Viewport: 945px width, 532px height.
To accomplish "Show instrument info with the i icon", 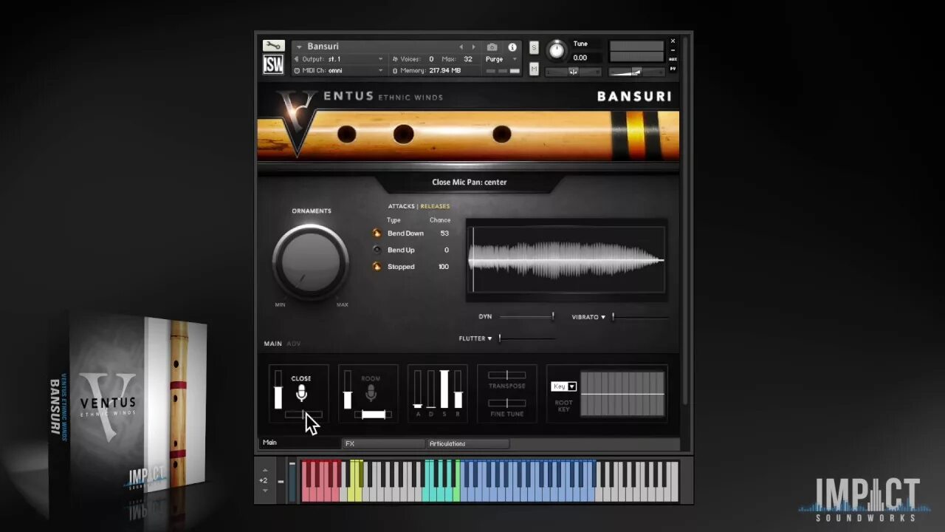I will tap(512, 47).
